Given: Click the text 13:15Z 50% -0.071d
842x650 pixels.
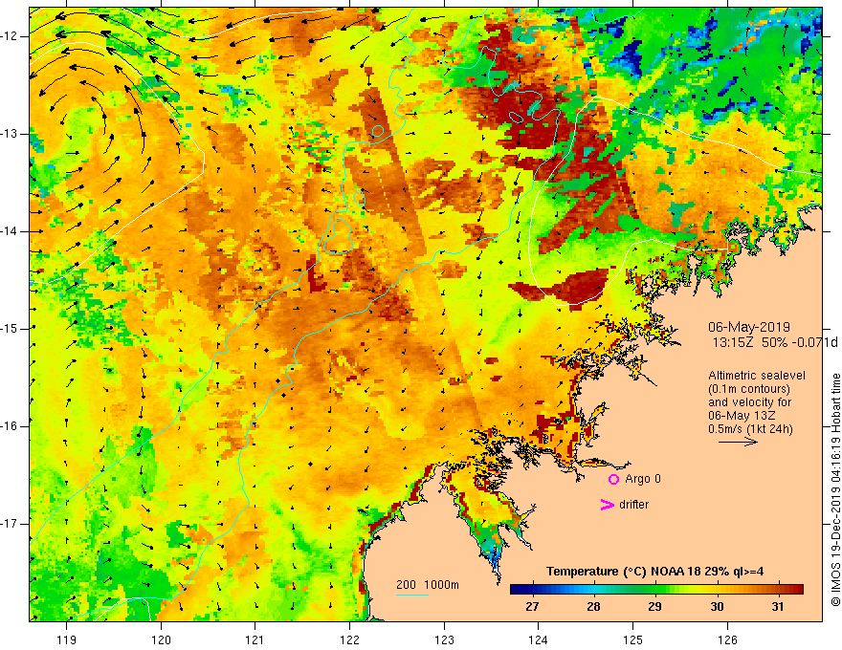Looking at the screenshot, I should click(775, 342).
